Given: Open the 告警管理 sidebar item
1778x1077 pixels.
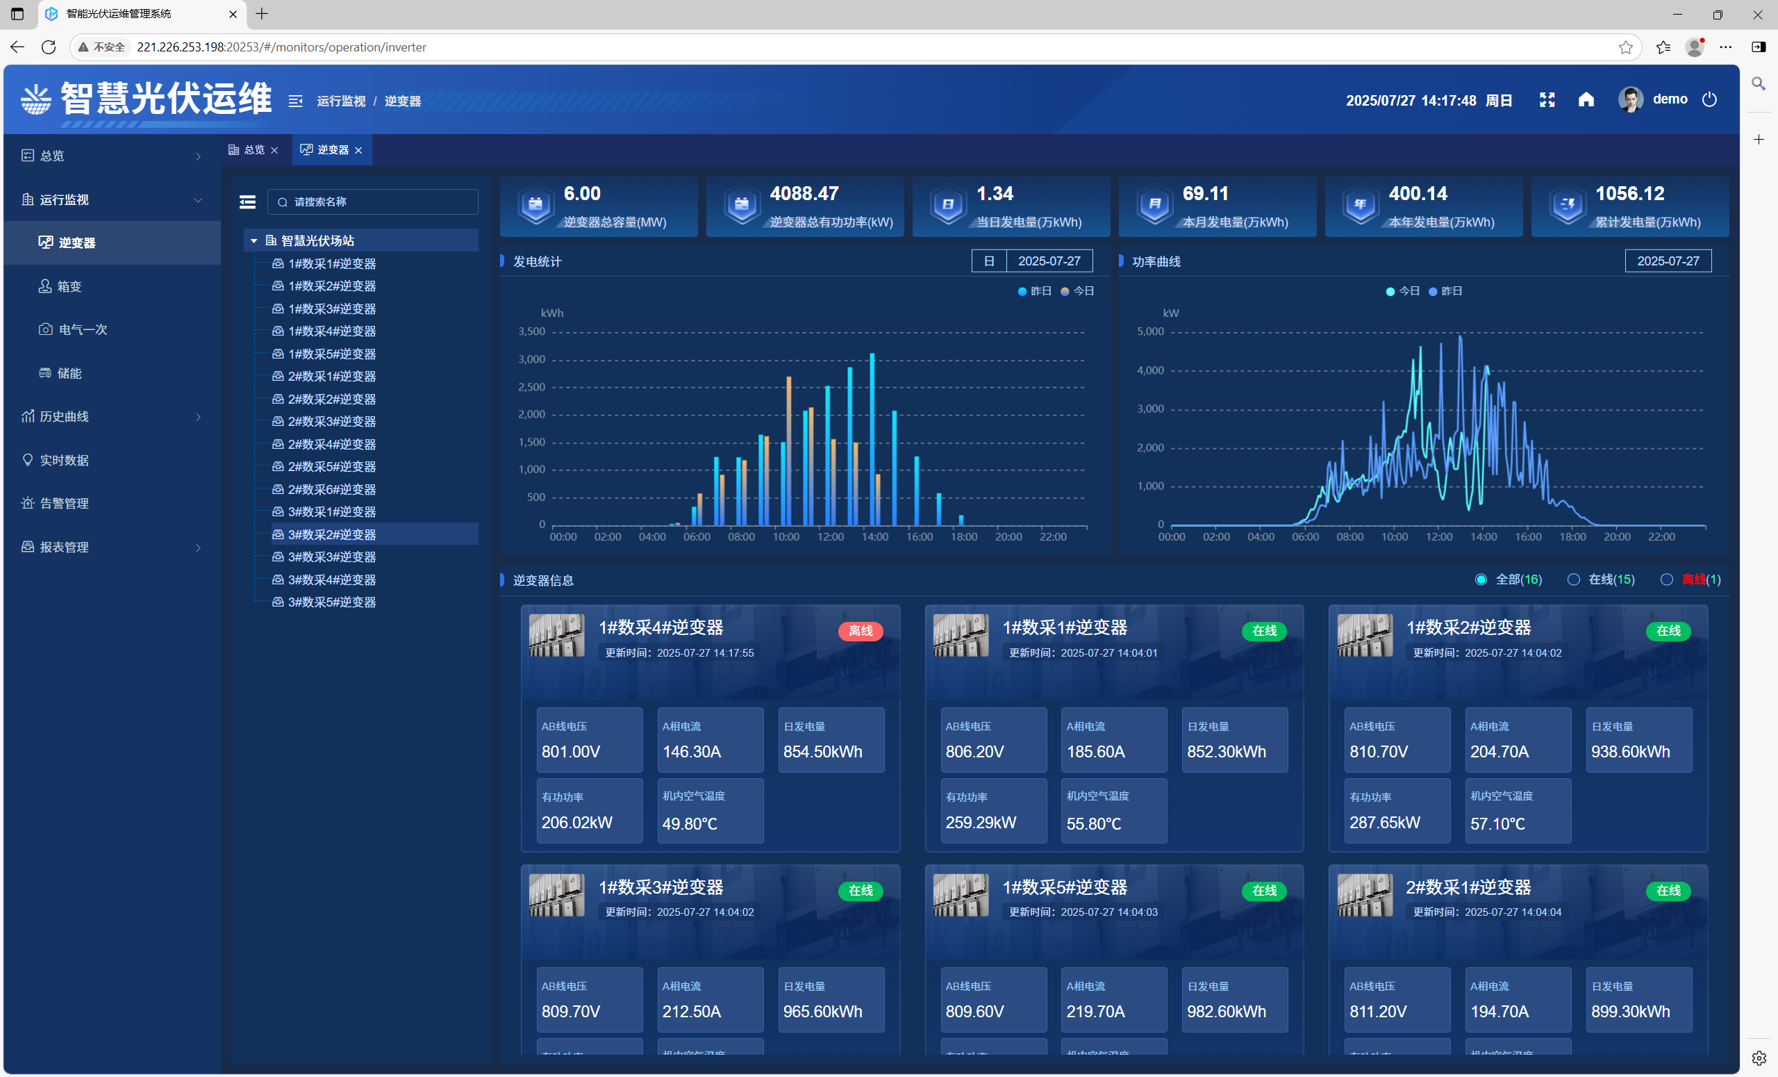Looking at the screenshot, I should click(x=64, y=503).
